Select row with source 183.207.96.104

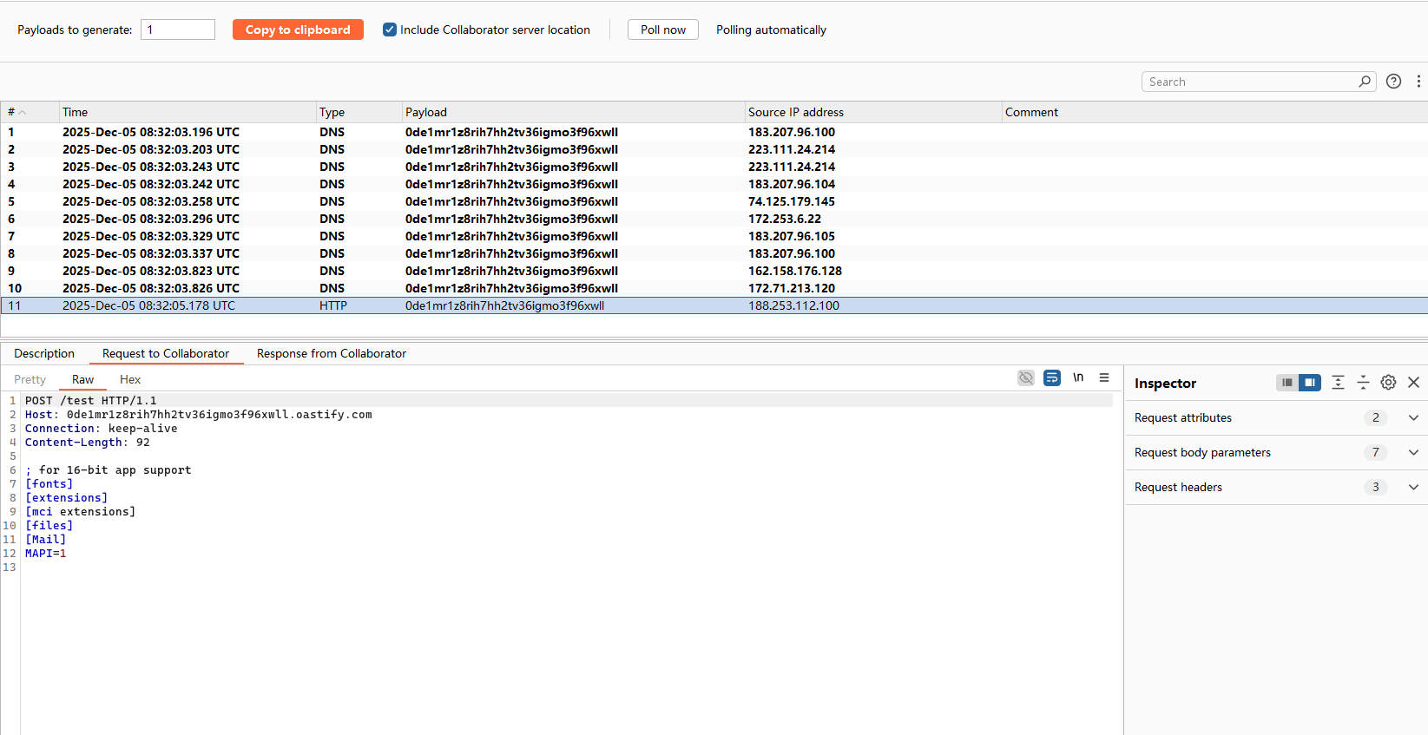click(714, 184)
